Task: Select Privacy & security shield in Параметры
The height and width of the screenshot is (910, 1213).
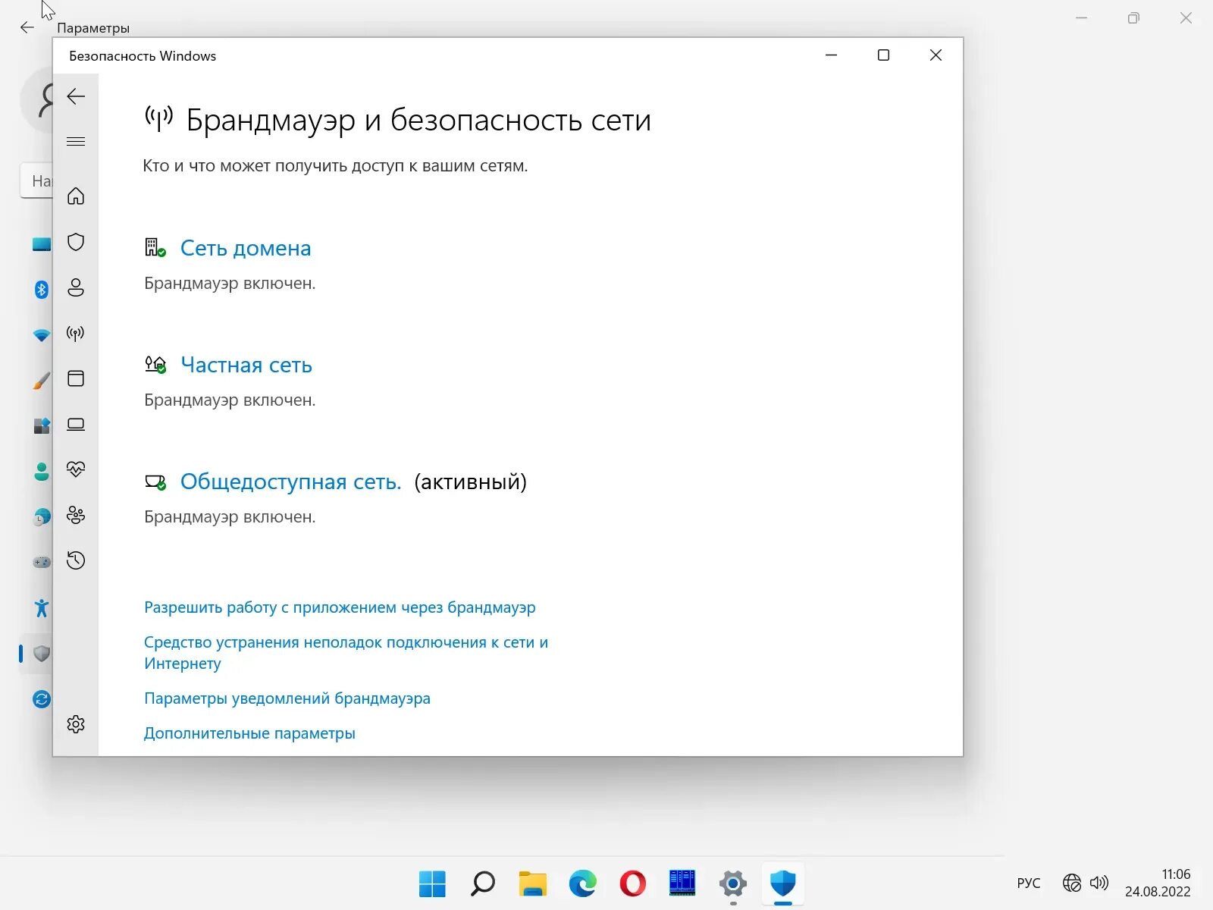Action: pos(42,653)
